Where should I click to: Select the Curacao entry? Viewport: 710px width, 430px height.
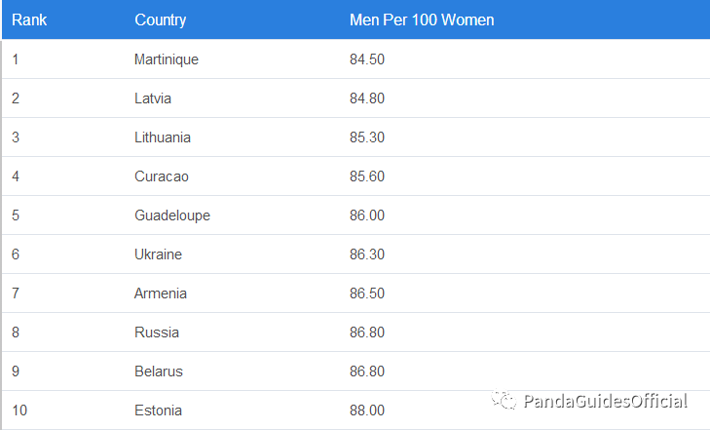[162, 176]
